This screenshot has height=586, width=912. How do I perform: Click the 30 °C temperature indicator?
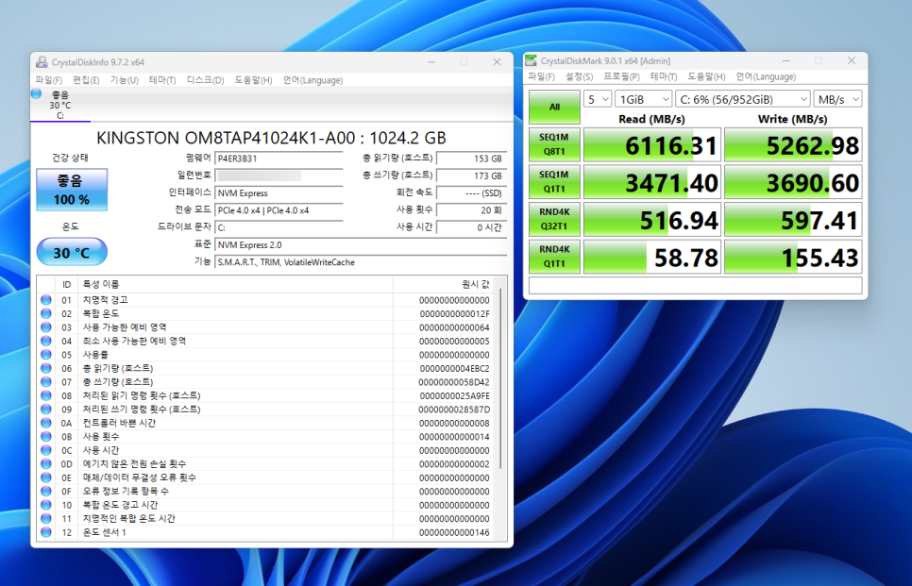click(72, 252)
